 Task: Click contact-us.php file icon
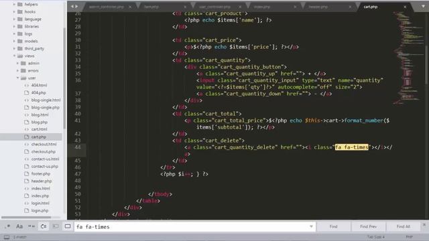[27, 166]
